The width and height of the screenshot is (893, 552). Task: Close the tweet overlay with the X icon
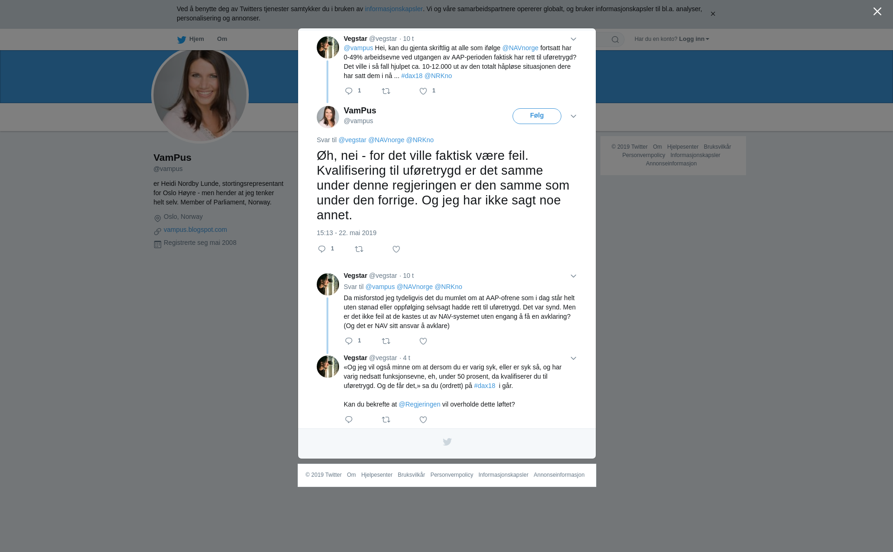pos(877,12)
